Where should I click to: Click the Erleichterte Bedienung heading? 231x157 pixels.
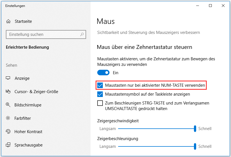point(27,47)
